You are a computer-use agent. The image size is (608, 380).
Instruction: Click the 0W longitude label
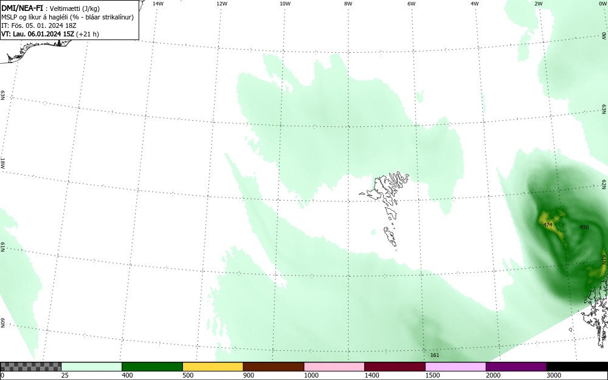[602, 4]
